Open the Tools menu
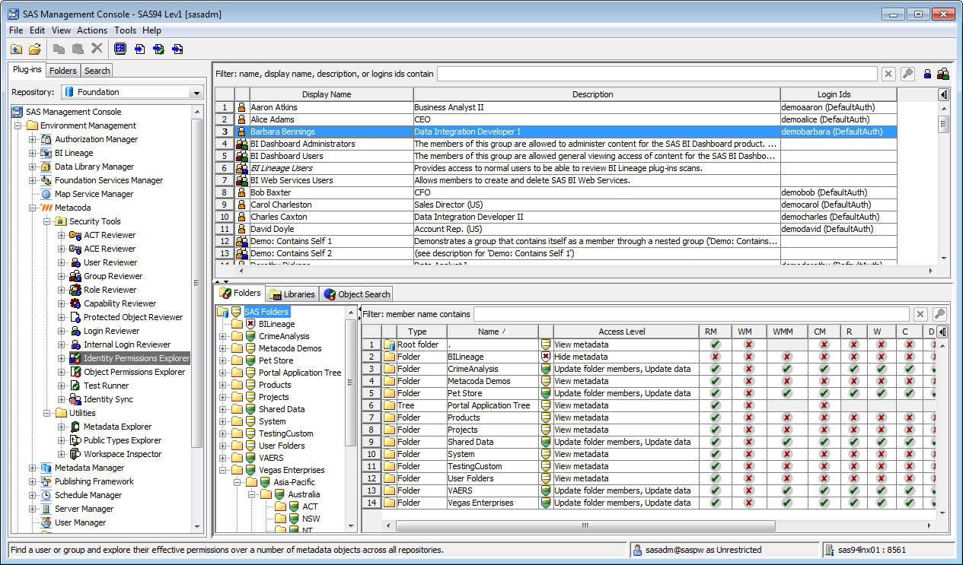This screenshot has width=963, height=565. [x=126, y=30]
